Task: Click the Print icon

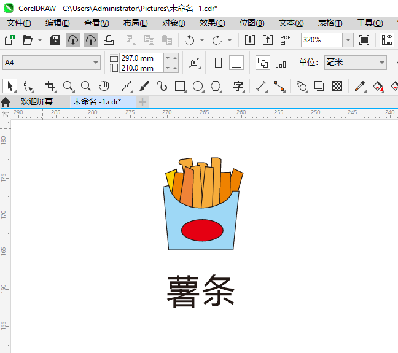Action: coord(109,40)
